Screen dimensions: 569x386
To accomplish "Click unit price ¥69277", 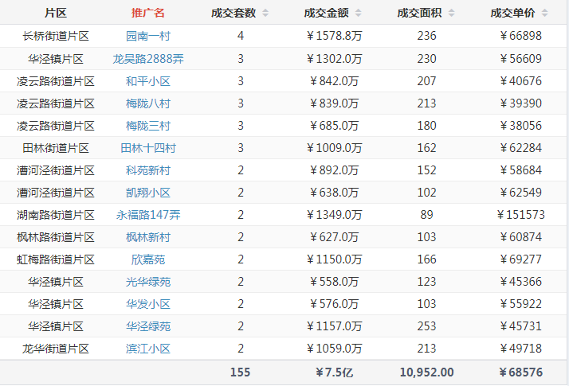I will pos(520,259).
